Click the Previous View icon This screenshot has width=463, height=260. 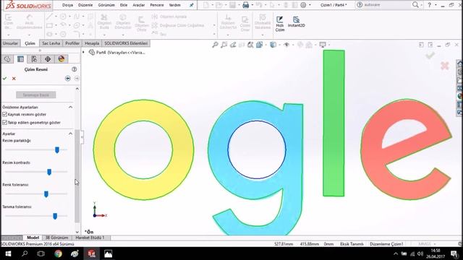coord(233,45)
